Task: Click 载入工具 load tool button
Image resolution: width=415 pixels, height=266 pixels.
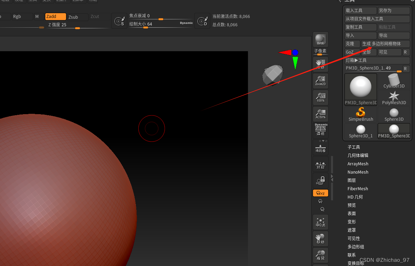Action: point(361,11)
